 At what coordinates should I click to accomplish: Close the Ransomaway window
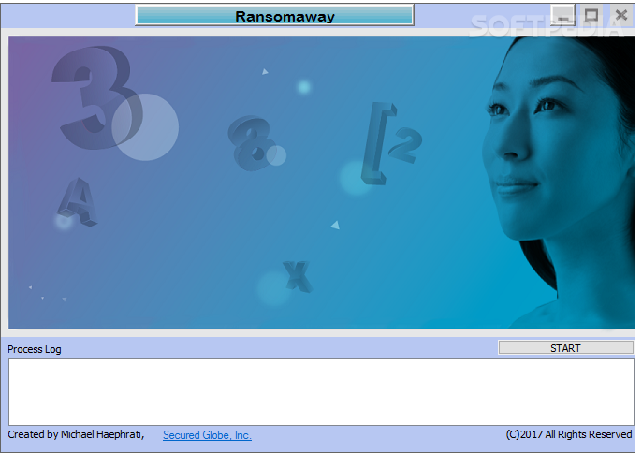pos(621,16)
